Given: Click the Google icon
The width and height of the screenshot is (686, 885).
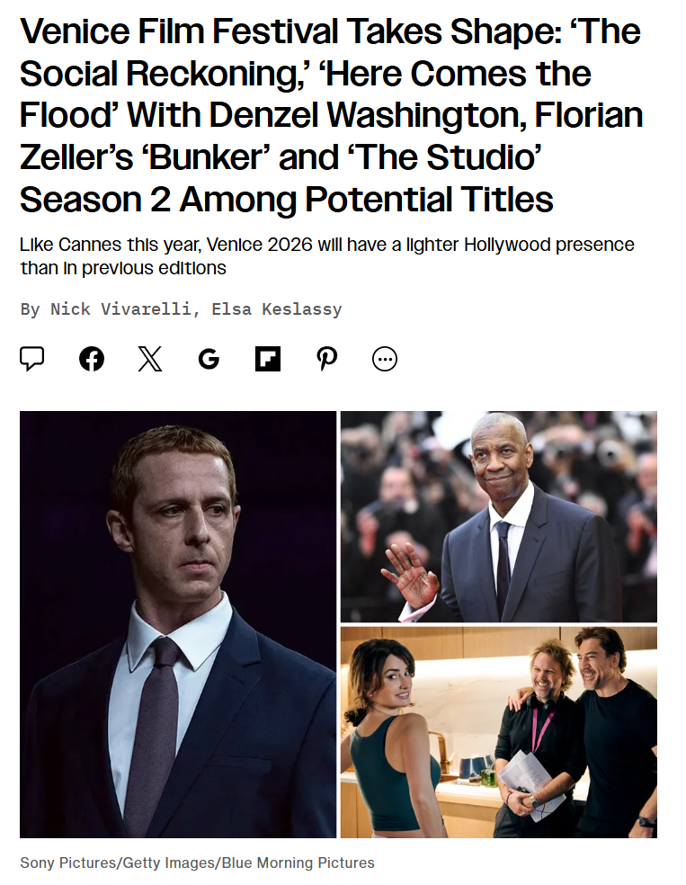Looking at the screenshot, I should coord(209,359).
